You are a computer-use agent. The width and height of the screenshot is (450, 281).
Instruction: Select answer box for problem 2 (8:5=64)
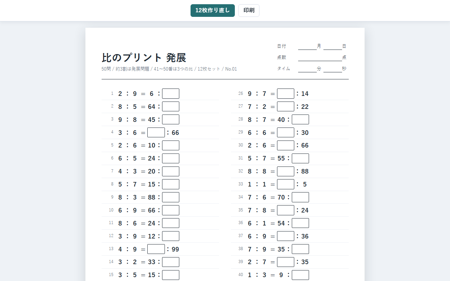pyautogui.click(x=171, y=106)
